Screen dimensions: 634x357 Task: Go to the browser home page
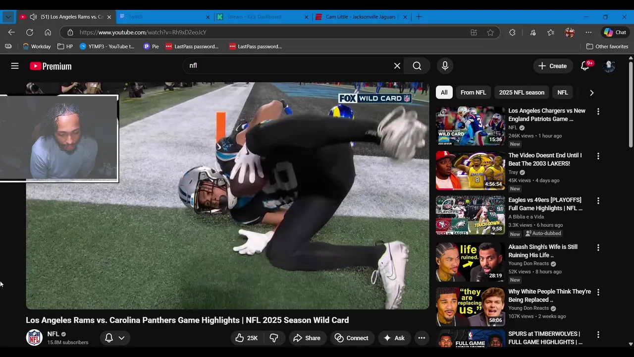pyautogui.click(x=48, y=32)
